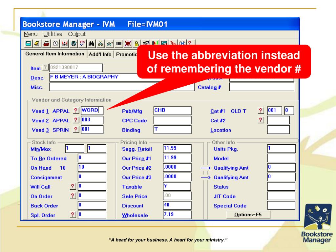The width and height of the screenshot is (336, 252).
Task: Open the Output menu
Action: tap(77, 34)
